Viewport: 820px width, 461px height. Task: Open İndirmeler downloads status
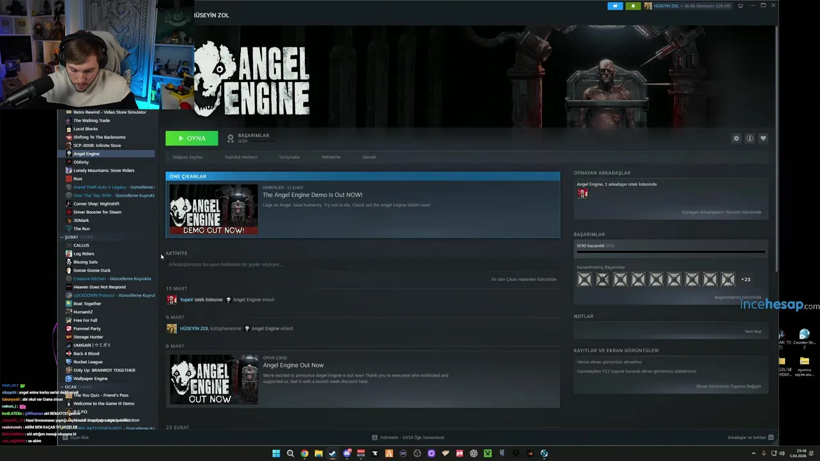click(408, 437)
